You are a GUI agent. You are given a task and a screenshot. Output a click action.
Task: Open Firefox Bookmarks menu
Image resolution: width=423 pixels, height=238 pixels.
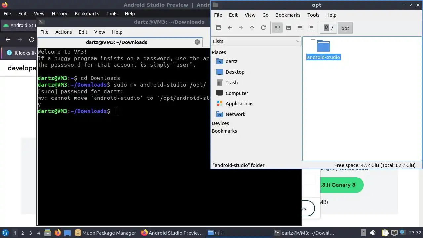[x=87, y=14]
